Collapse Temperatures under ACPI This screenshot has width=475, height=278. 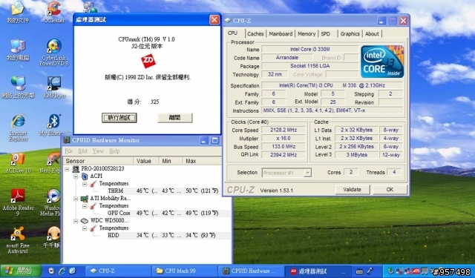point(85,184)
